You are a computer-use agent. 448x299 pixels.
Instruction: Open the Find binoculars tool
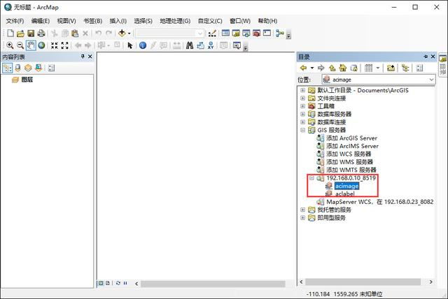(x=190, y=45)
